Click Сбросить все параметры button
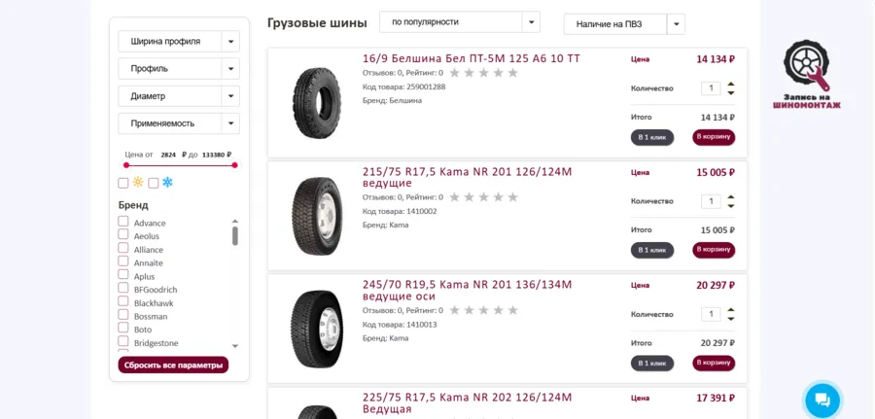The height and width of the screenshot is (419, 875). pyautogui.click(x=173, y=366)
